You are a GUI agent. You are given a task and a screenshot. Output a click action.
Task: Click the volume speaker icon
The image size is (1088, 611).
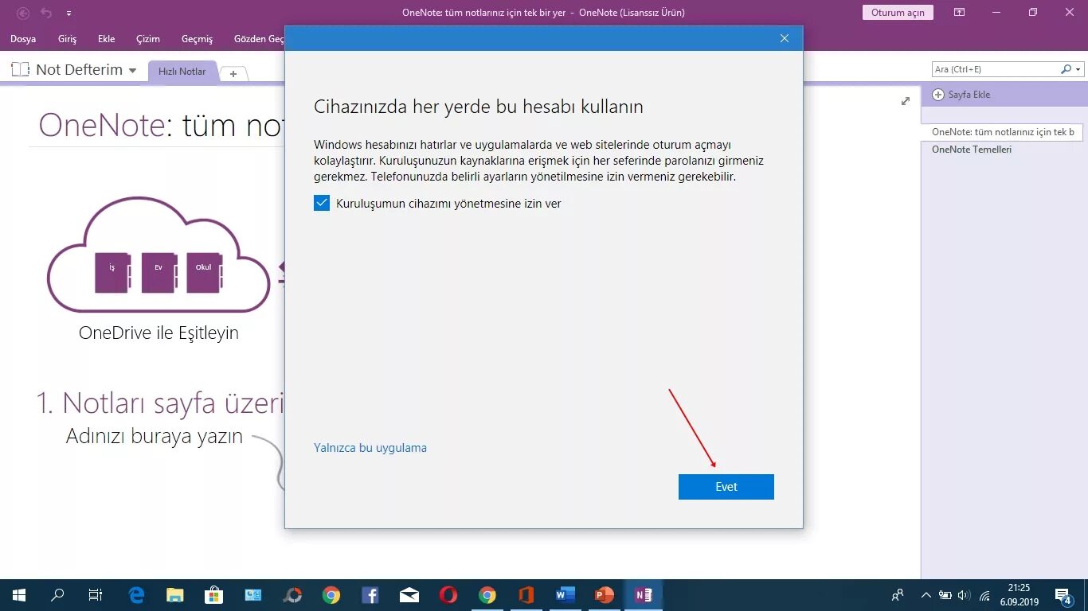coord(965,595)
